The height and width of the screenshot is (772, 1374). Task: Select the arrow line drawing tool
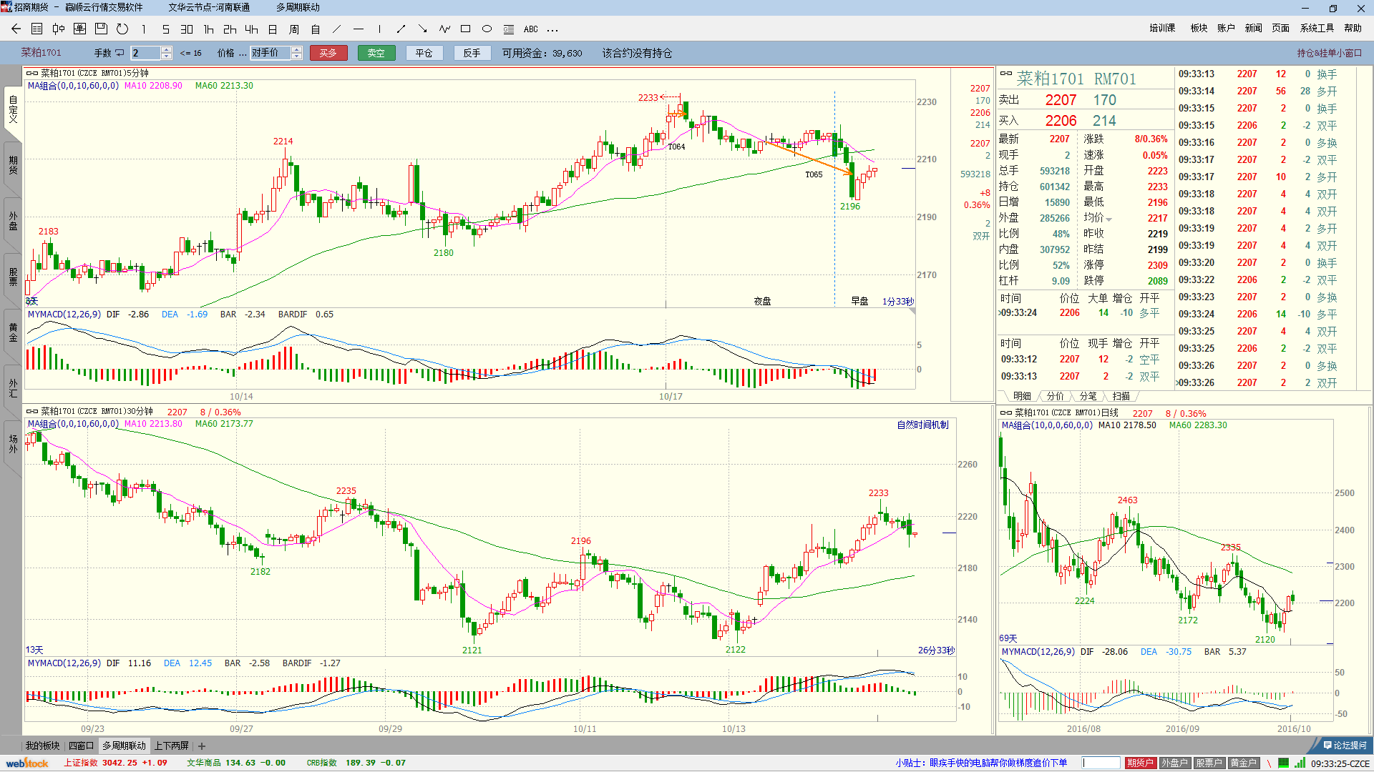pyautogui.click(x=422, y=29)
